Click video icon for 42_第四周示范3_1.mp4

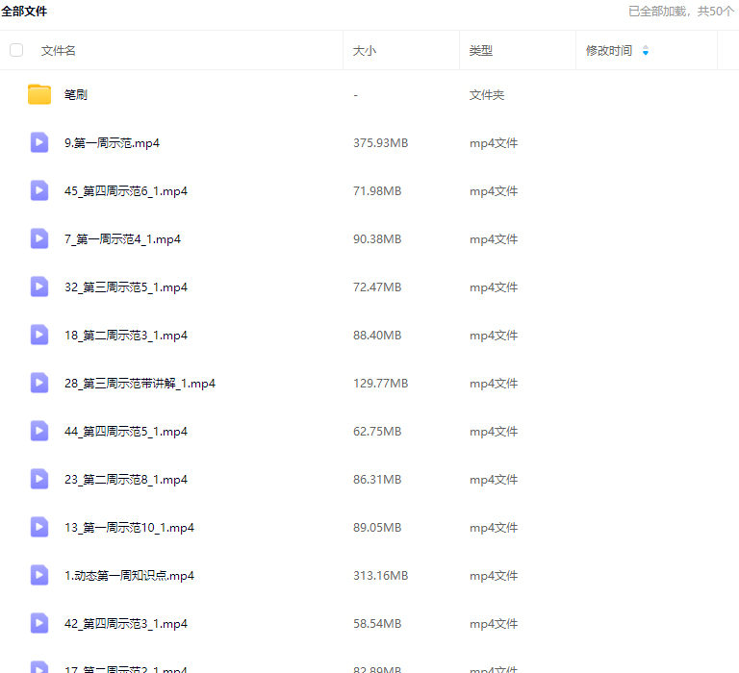click(39, 623)
